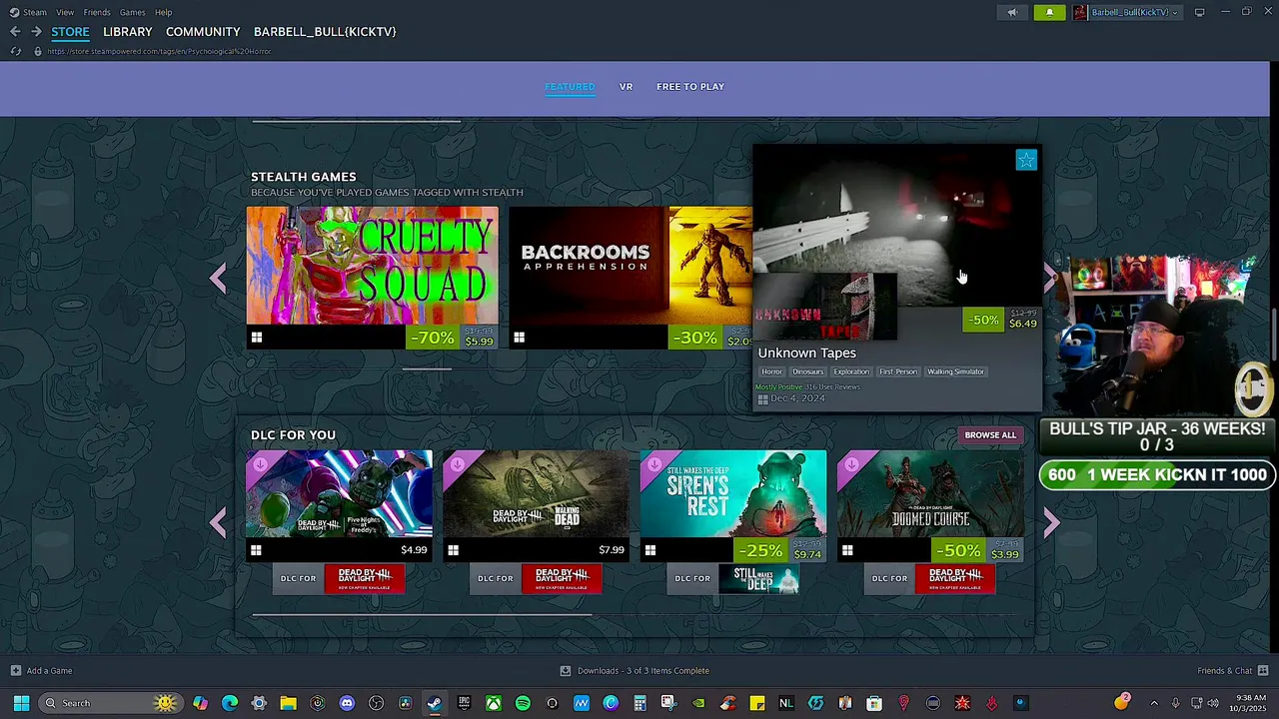The width and height of the screenshot is (1279, 719).
Task: Click the Dead by Daylight logo under Doomed Course
Action: (956, 578)
